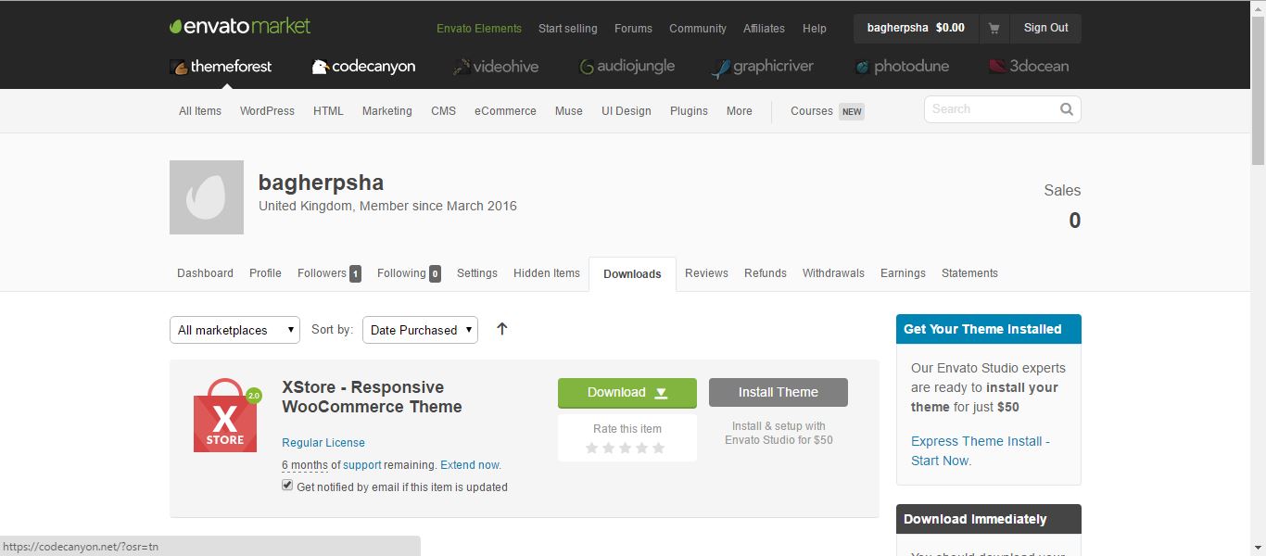Open the Following count badge
Screen dimensions: 1266x556
435,273
